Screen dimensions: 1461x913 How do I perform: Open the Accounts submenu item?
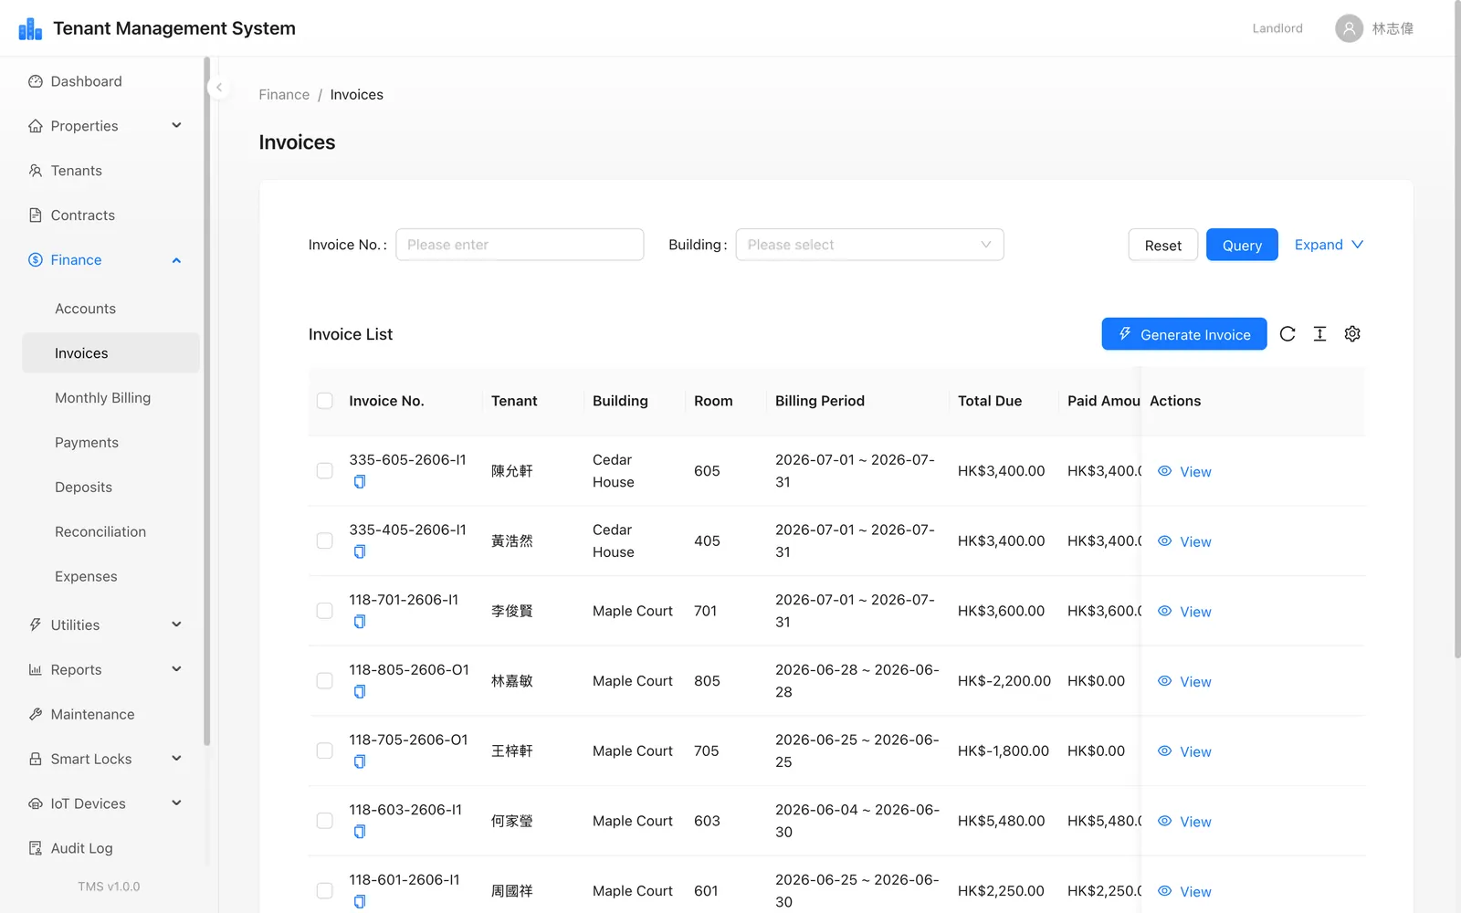110,309
